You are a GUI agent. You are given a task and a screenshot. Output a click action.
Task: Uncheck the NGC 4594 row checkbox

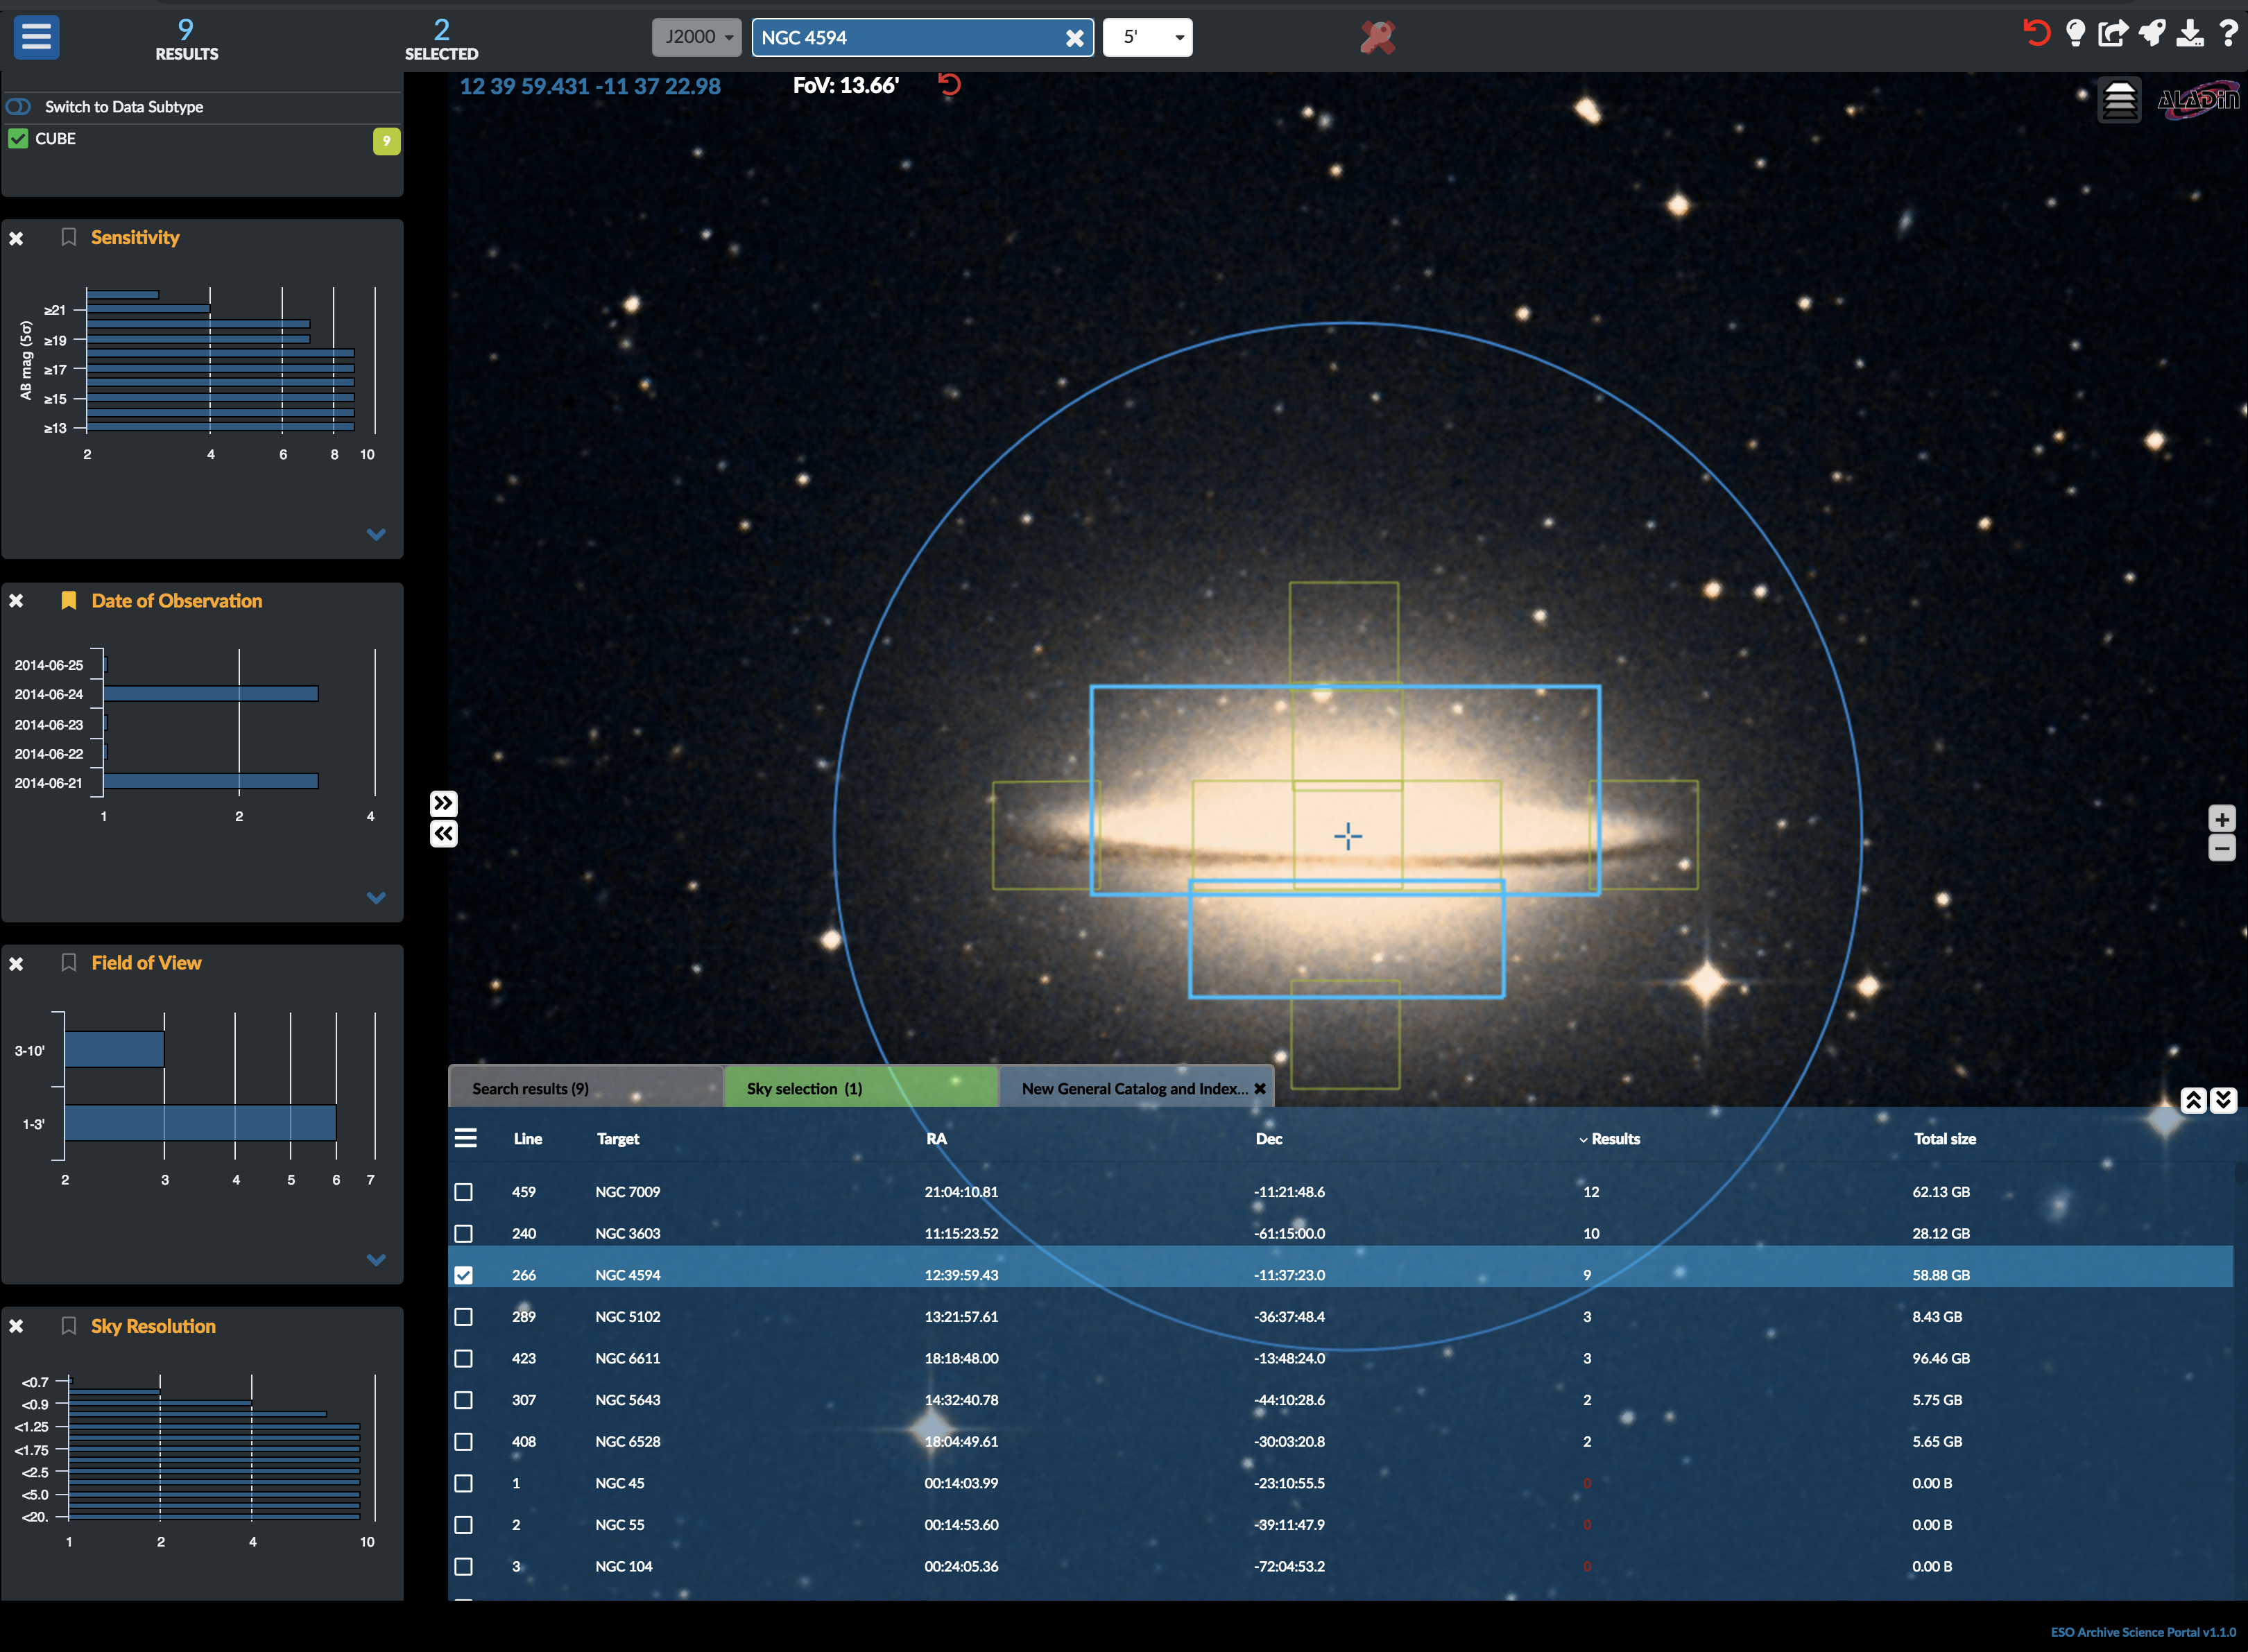(x=463, y=1275)
